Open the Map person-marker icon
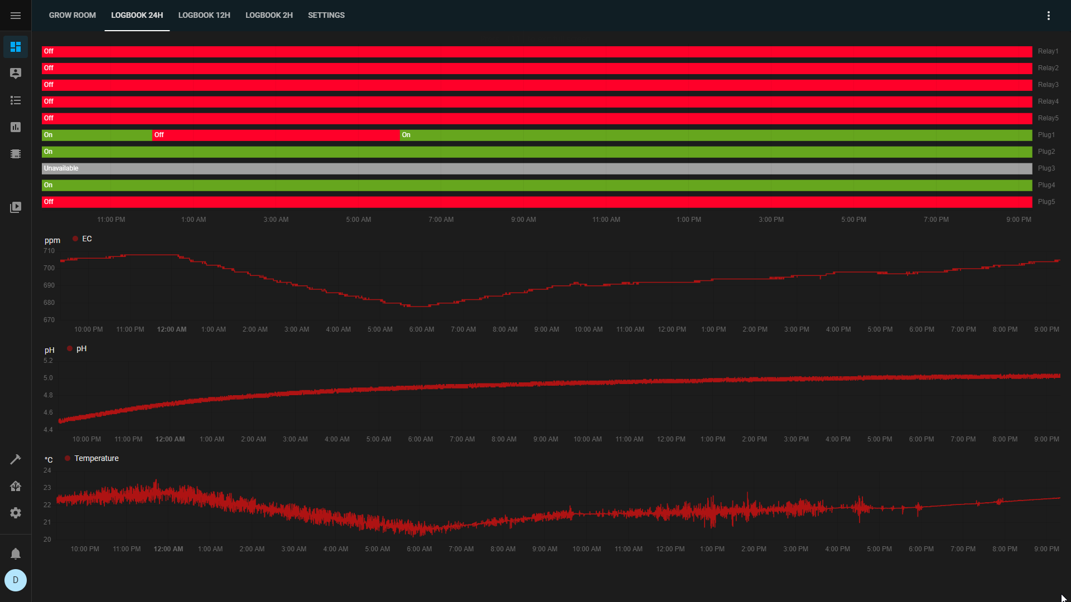Image resolution: width=1071 pixels, height=602 pixels. (x=16, y=74)
